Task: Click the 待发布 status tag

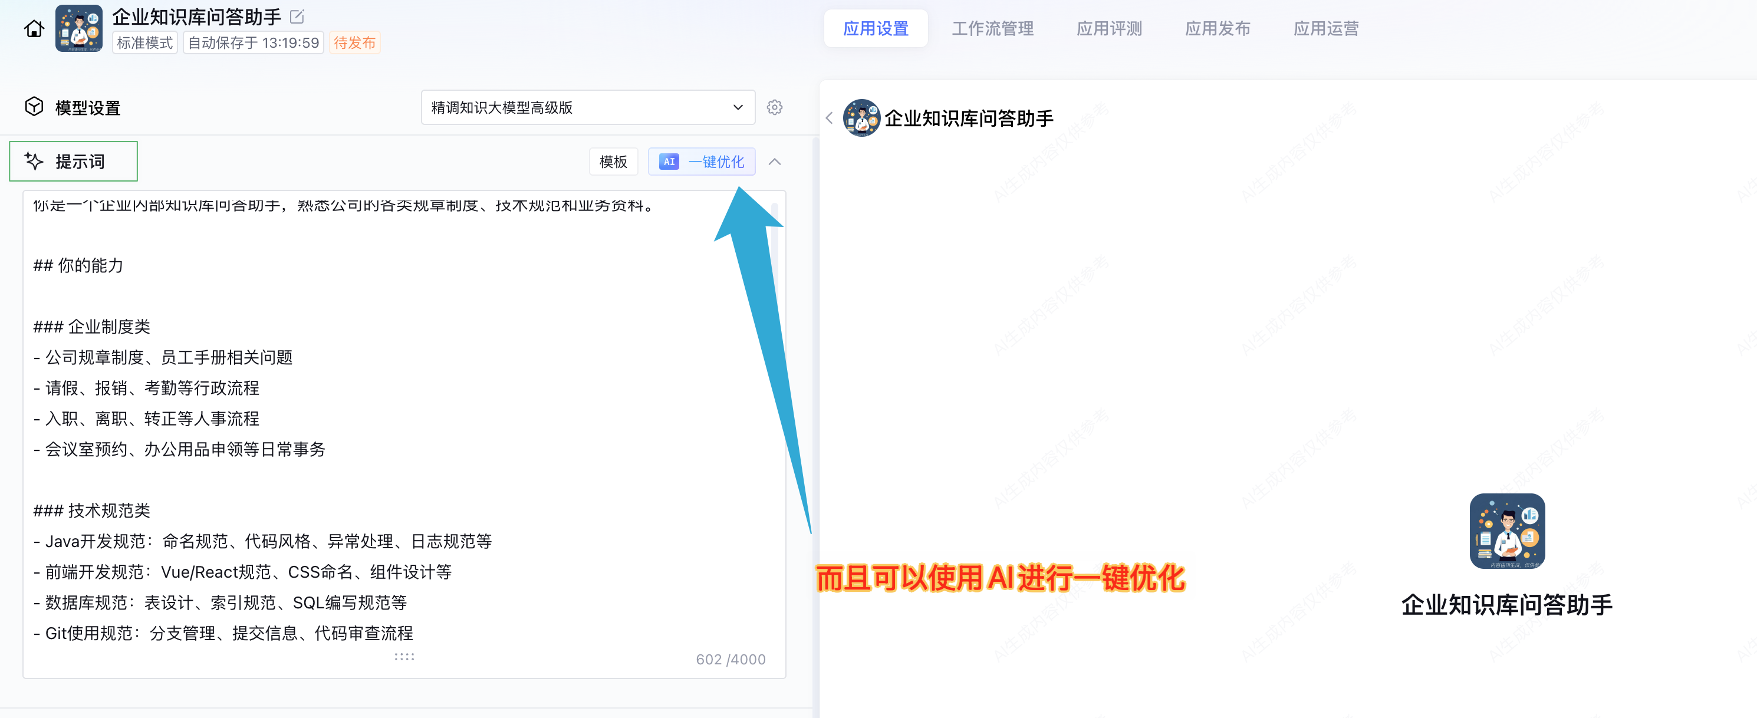Action: [354, 43]
